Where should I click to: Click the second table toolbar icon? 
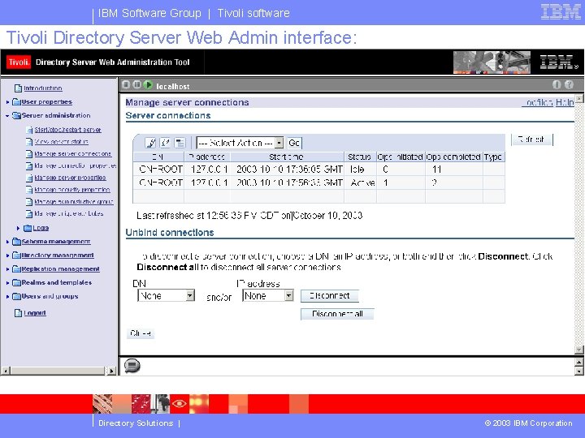[x=165, y=143]
